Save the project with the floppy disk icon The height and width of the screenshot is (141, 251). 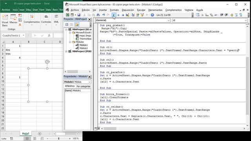point(79,15)
